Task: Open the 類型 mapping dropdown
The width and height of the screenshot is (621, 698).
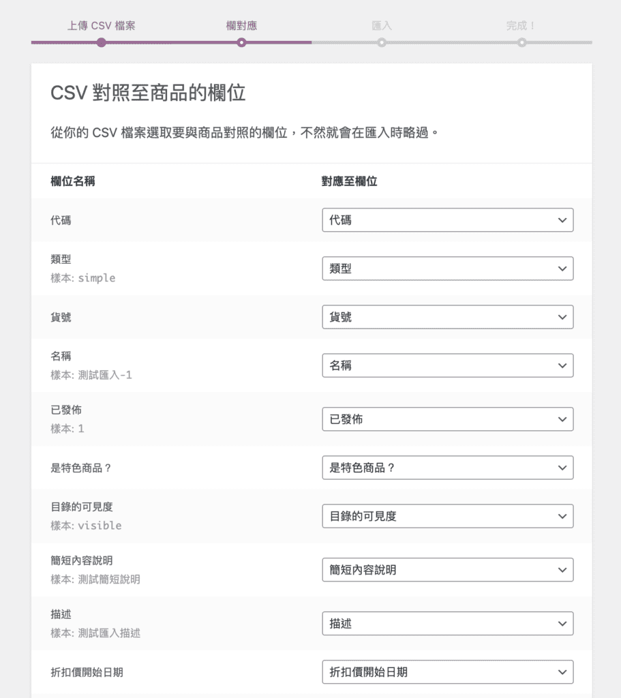Action: click(447, 268)
